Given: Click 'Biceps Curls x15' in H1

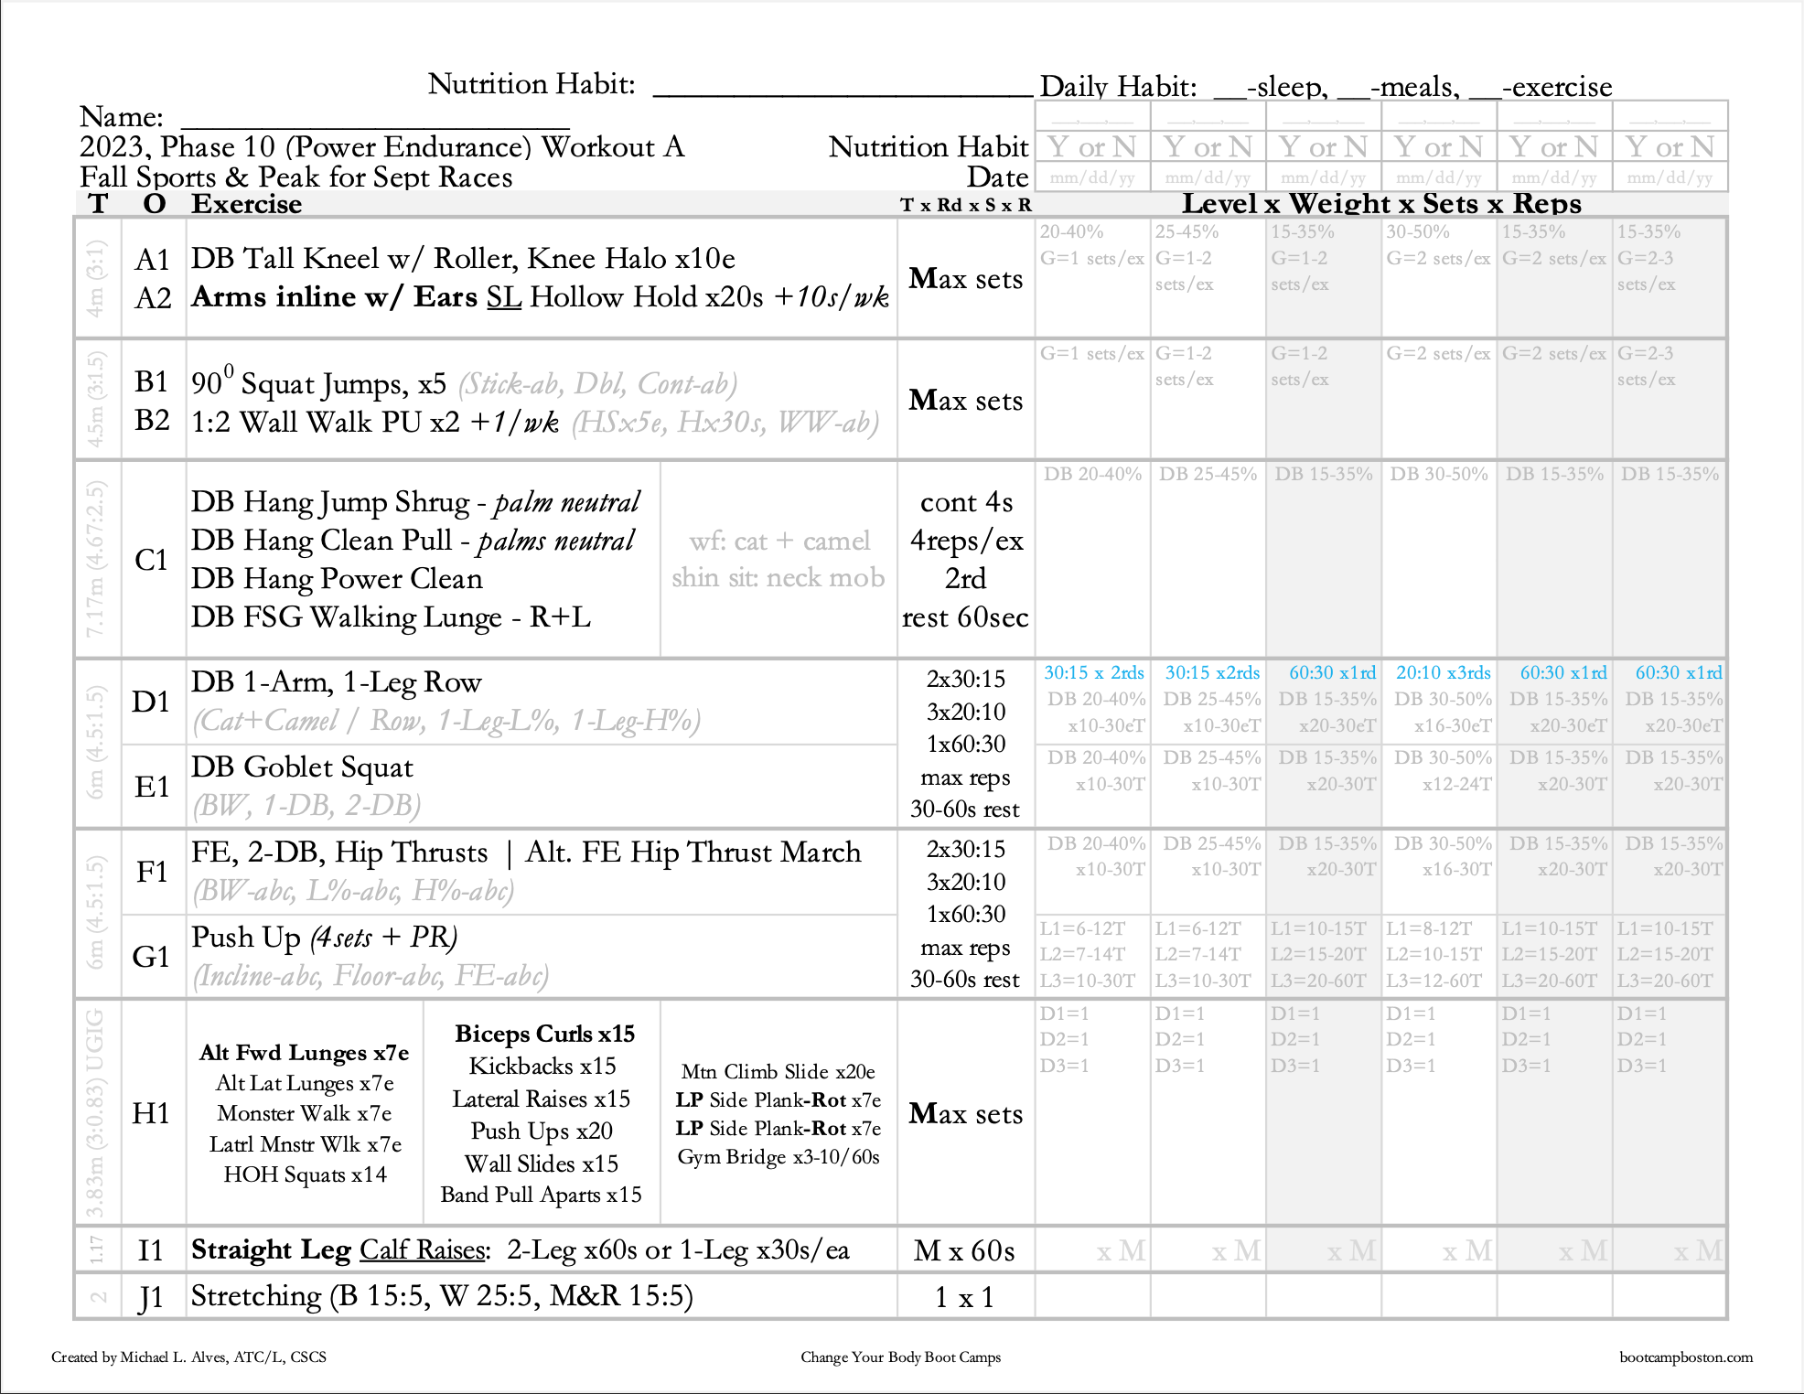Looking at the screenshot, I should pyautogui.click(x=544, y=1034).
